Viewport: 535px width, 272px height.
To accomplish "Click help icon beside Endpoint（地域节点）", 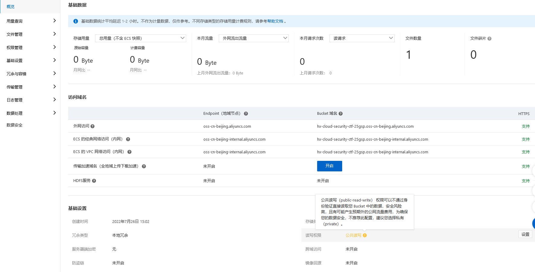I will pyautogui.click(x=246, y=114).
